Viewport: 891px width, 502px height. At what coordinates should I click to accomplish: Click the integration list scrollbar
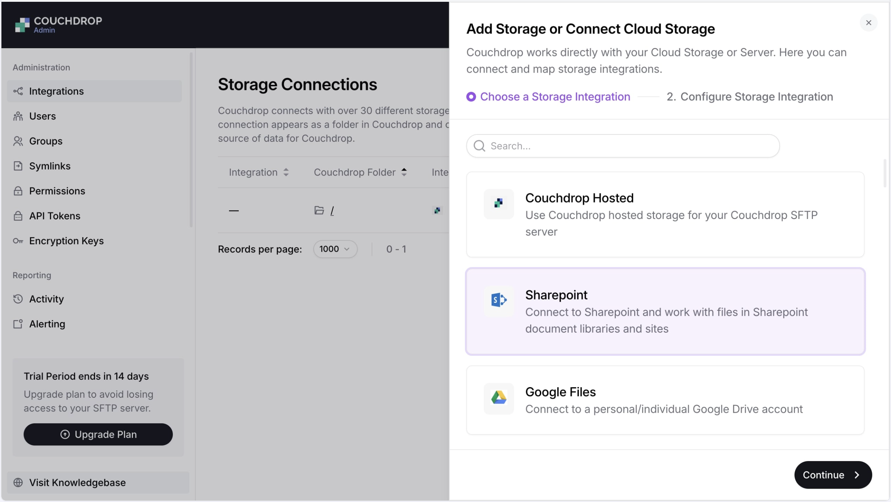[885, 173]
